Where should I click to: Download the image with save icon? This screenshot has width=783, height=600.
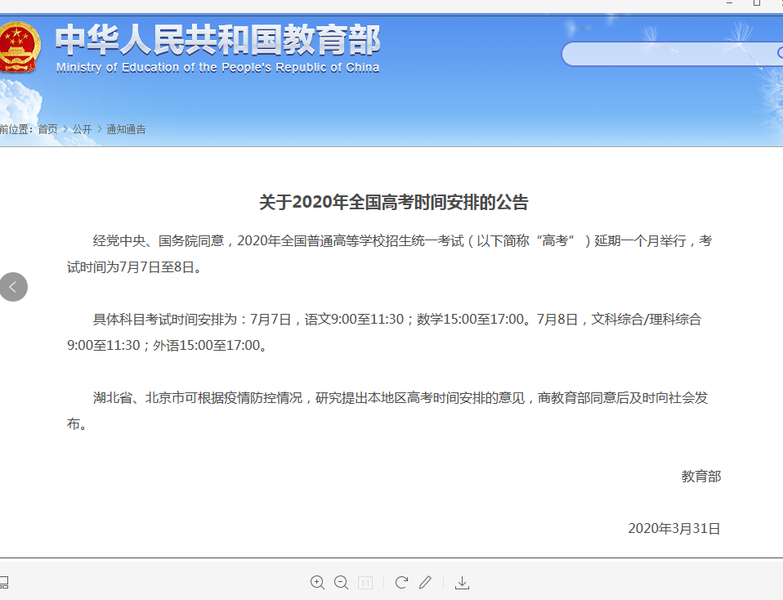tap(462, 582)
